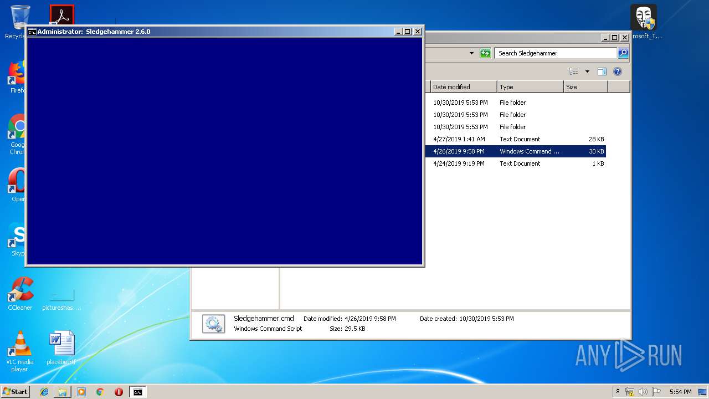Click the green refresh button in Explorer
Viewport: 709px width, 399px height.
(x=485, y=53)
